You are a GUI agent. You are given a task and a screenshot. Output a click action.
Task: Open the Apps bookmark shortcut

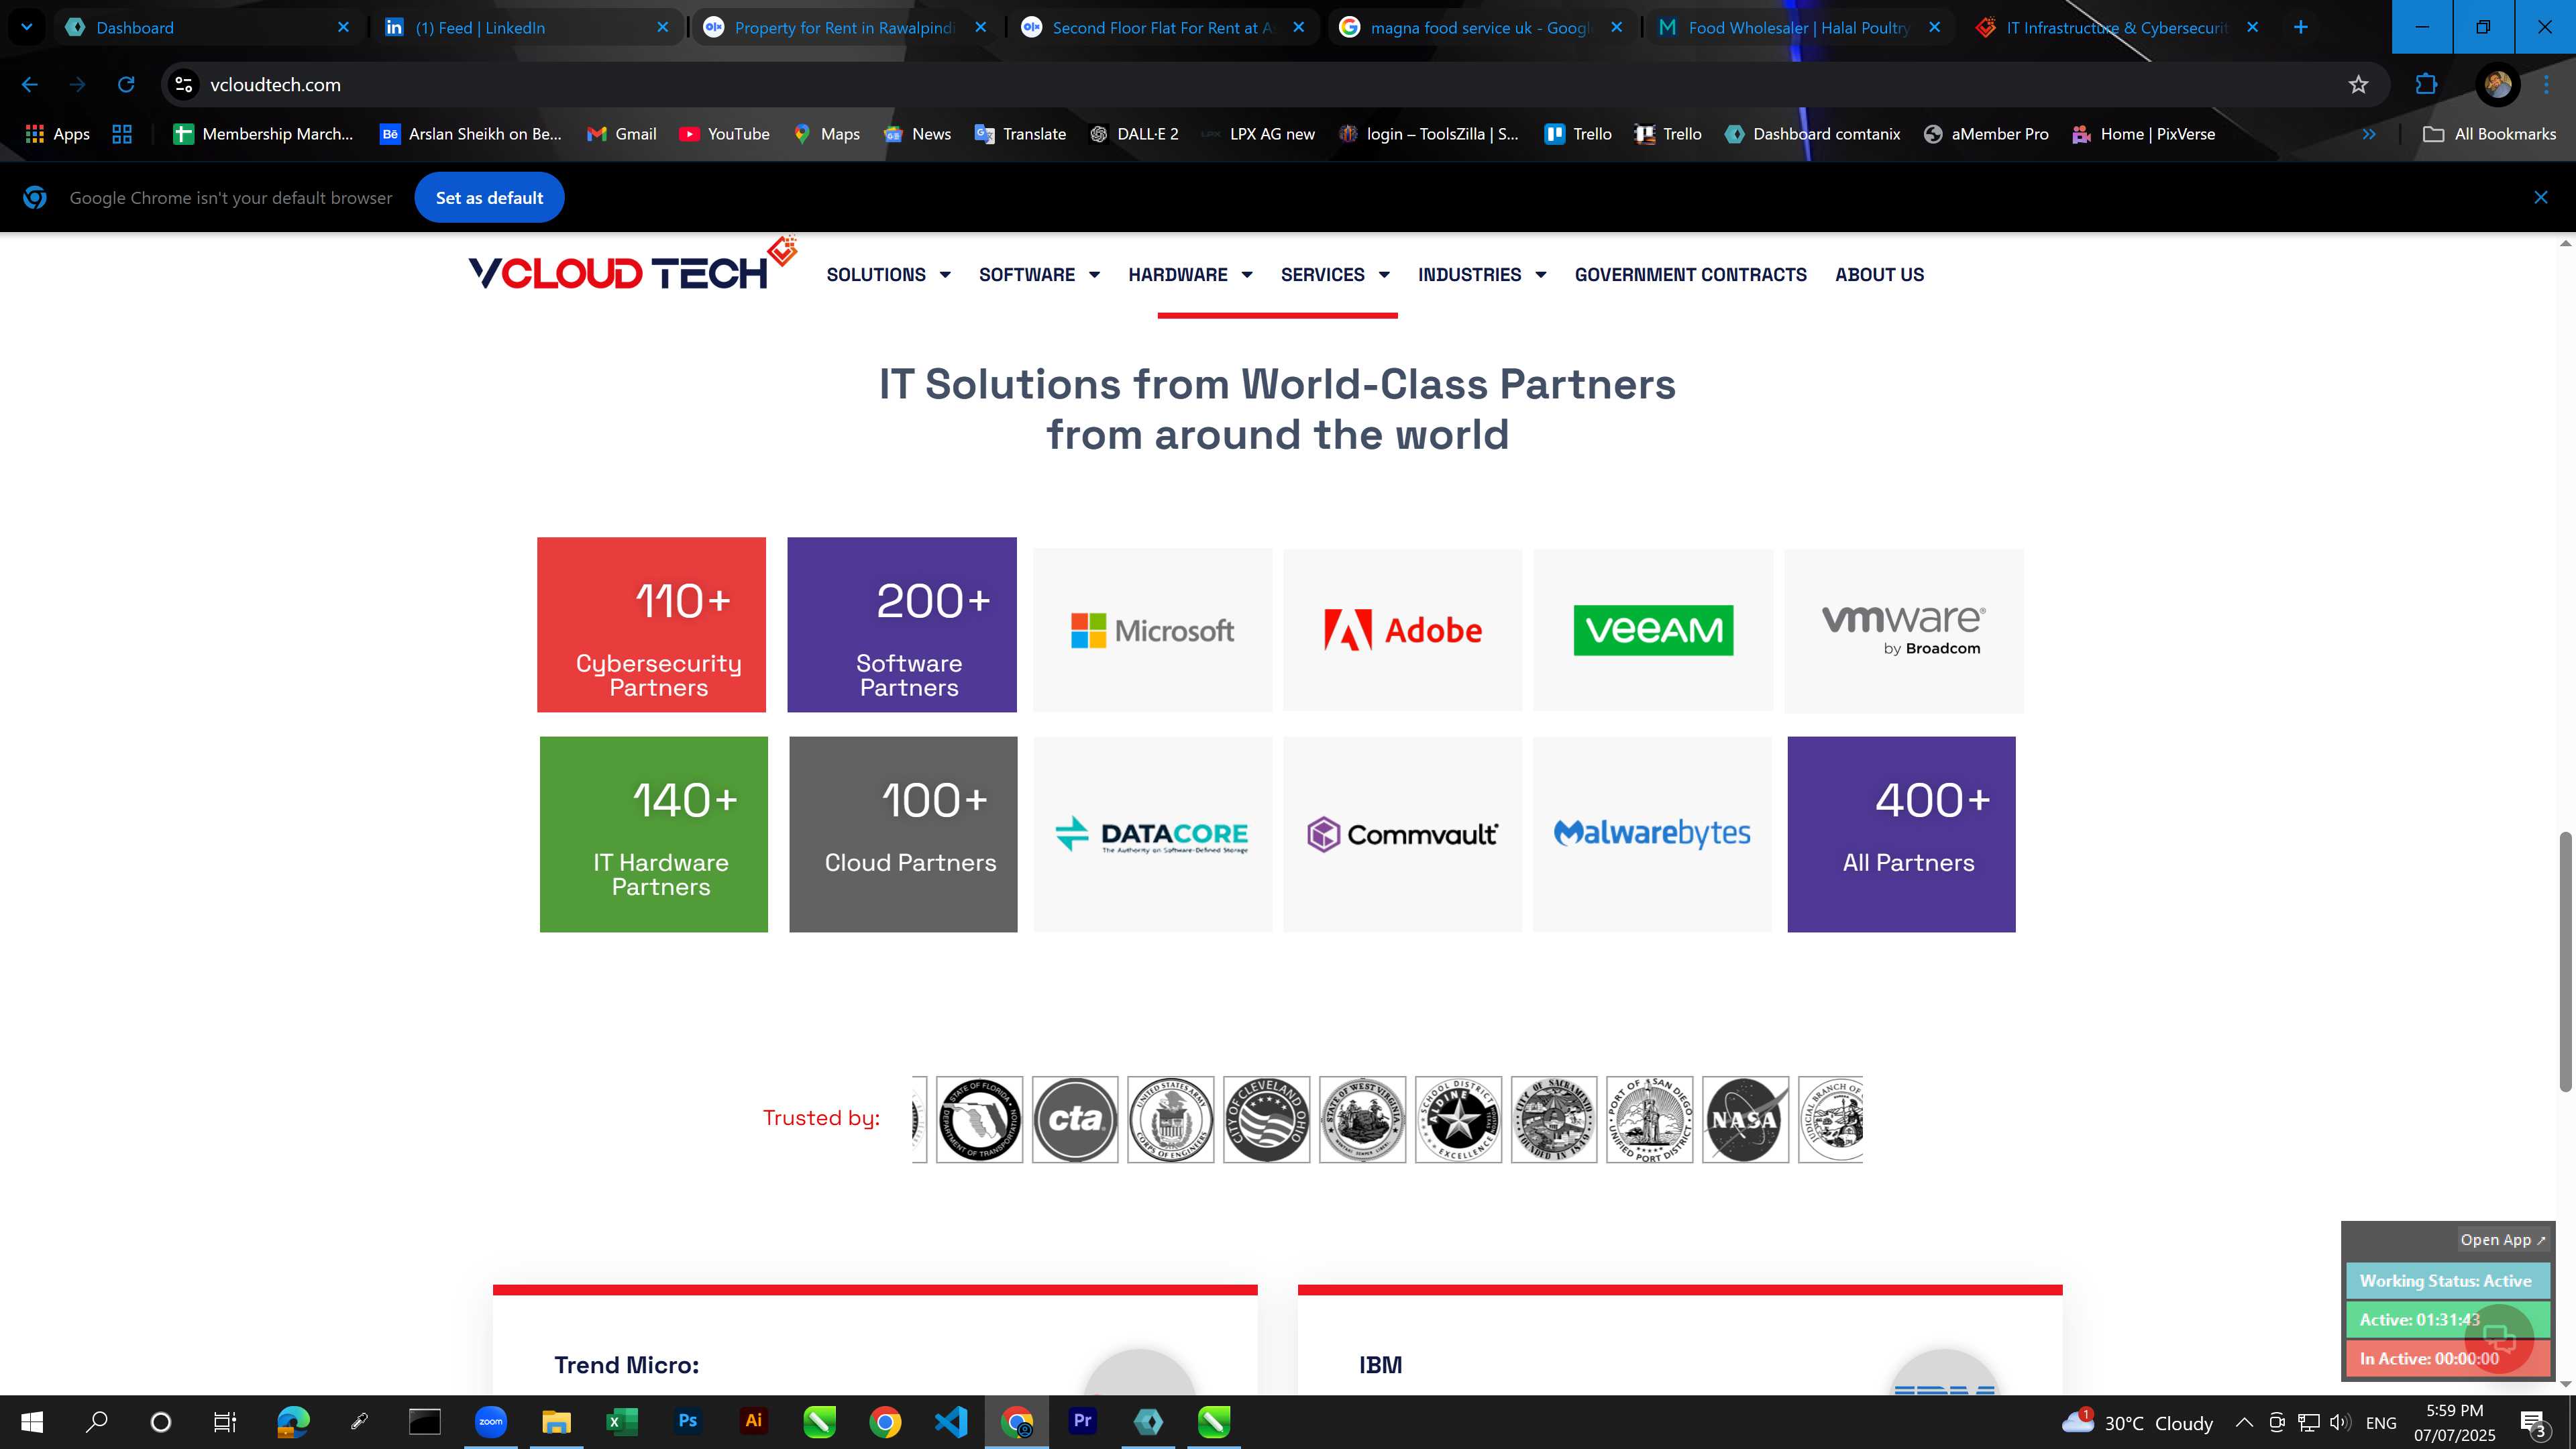[57, 134]
